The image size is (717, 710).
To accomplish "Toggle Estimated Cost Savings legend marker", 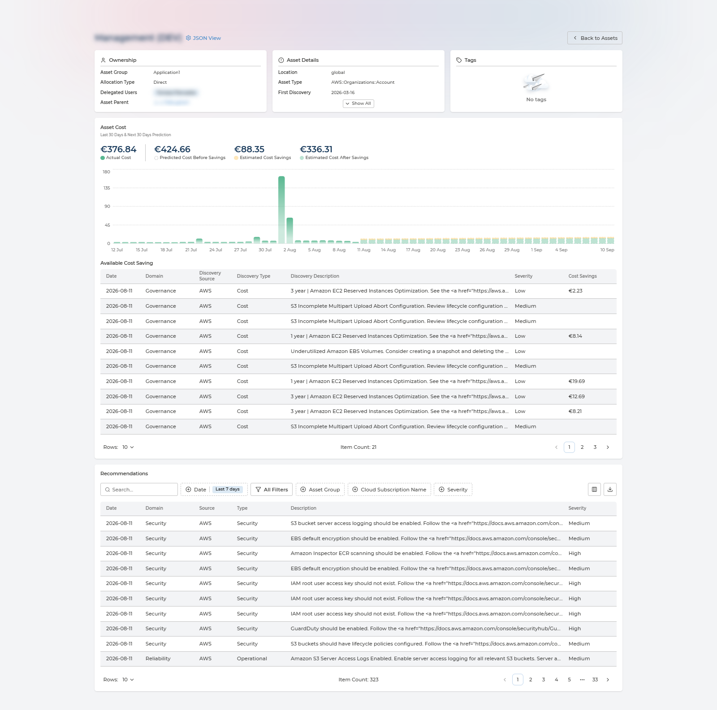I will click(x=236, y=158).
